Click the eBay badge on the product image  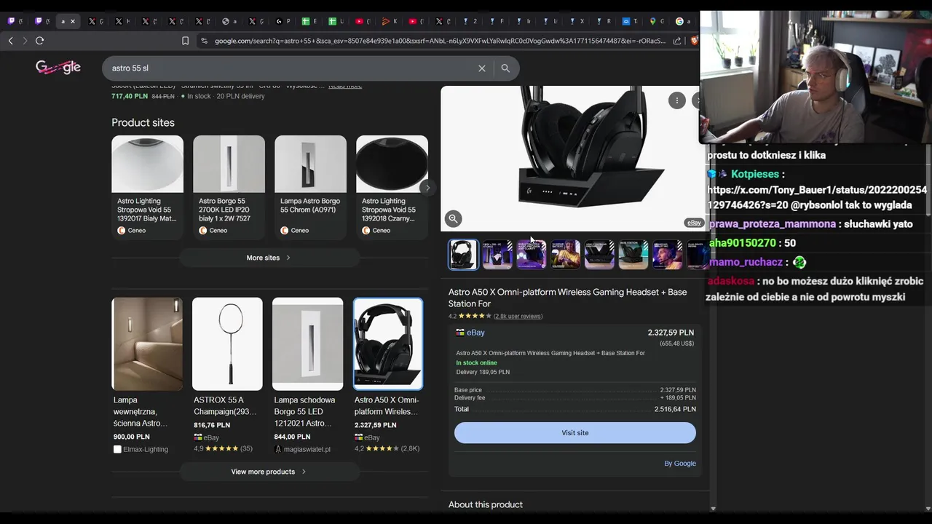[x=693, y=223]
